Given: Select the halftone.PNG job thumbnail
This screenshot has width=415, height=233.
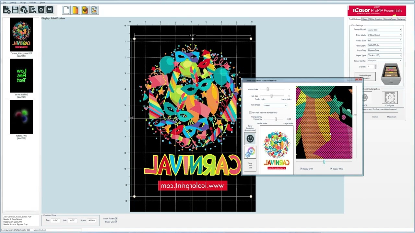Looking at the screenshot, I should (21, 117).
